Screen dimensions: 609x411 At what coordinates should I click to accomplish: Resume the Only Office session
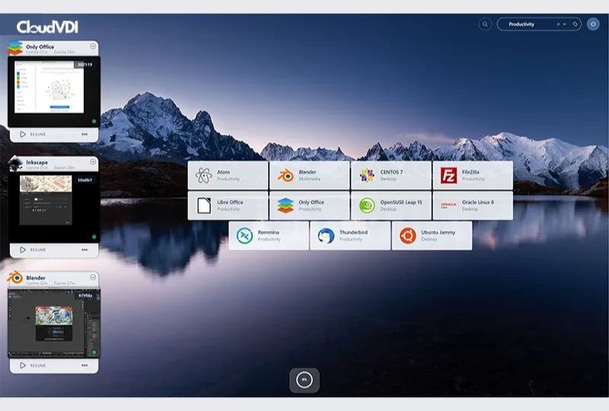[33, 134]
